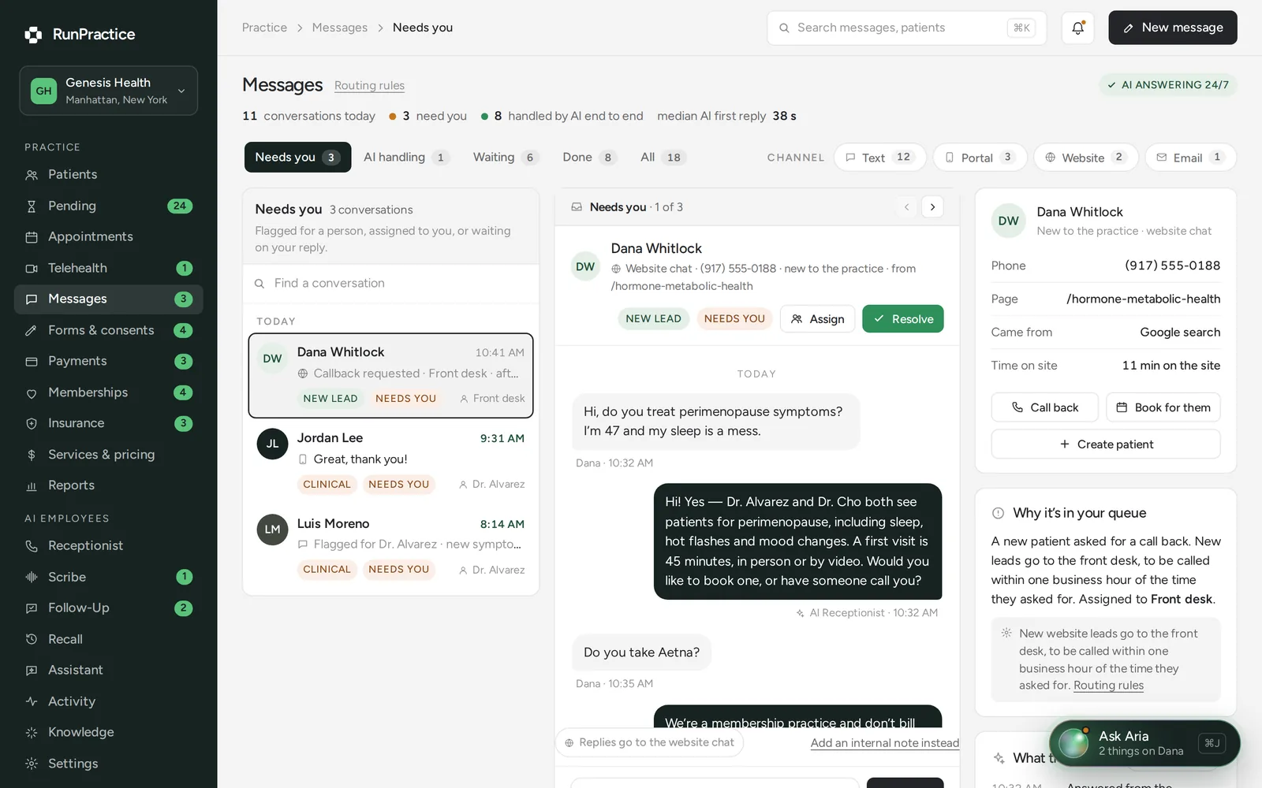The width and height of the screenshot is (1262, 788).
Task: Switch to the Waiting tab
Action: [x=506, y=158]
